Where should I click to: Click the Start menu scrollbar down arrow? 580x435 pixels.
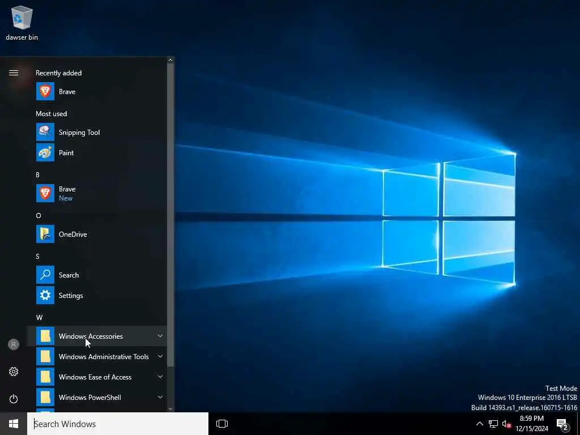170,409
